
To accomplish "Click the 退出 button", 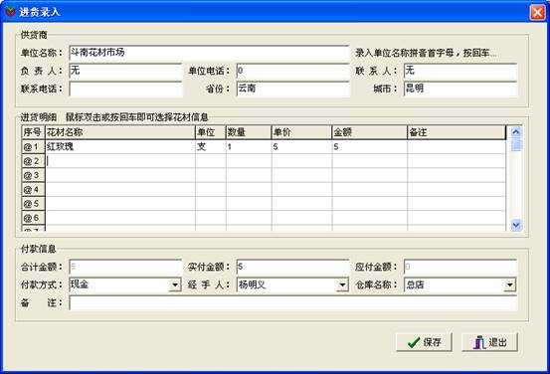I will point(489,342).
